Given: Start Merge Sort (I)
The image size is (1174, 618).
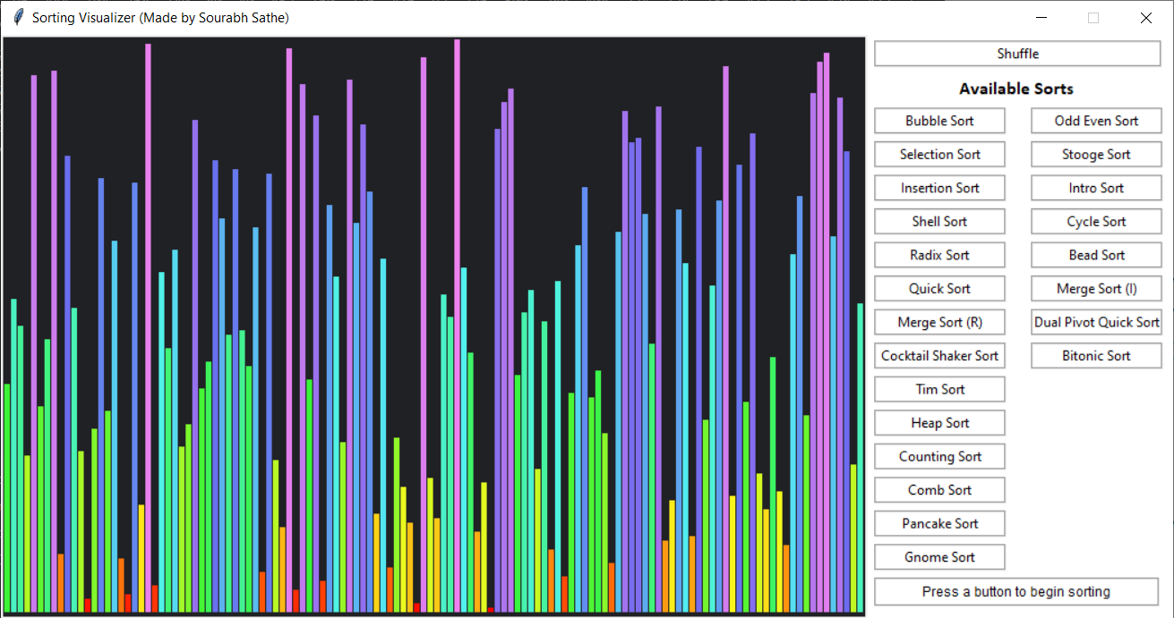Looking at the screenshot, I should (x=1096, y=288).
